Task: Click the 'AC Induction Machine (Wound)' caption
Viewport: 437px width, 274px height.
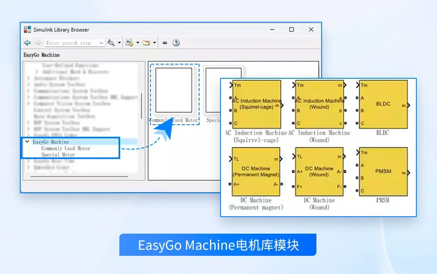Action: click(319, 136)
